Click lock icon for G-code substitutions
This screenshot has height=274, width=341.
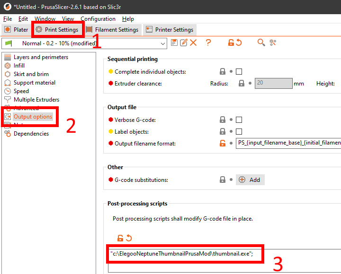223,180
